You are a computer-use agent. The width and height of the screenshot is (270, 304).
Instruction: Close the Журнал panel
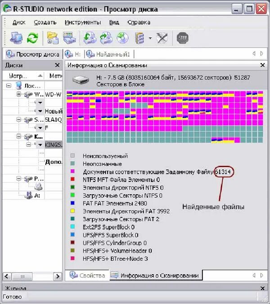pos(262,288)
